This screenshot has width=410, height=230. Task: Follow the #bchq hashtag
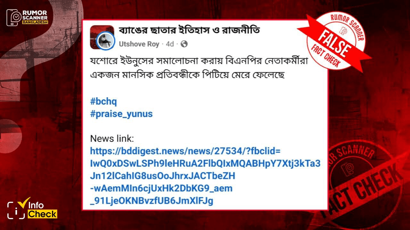pyautogui.click(x=103, y=102)
